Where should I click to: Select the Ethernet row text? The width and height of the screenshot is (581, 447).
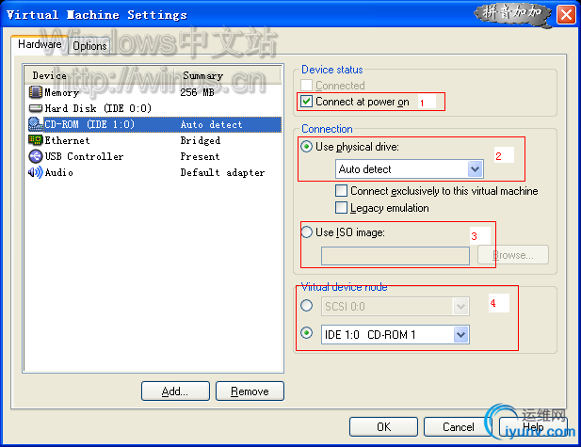pyautogui.click(x=67, y=140)
